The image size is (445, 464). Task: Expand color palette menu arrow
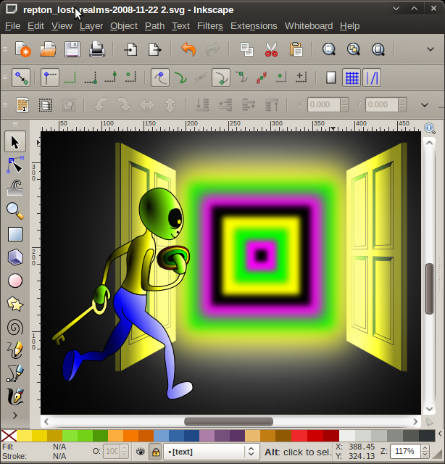440,434
